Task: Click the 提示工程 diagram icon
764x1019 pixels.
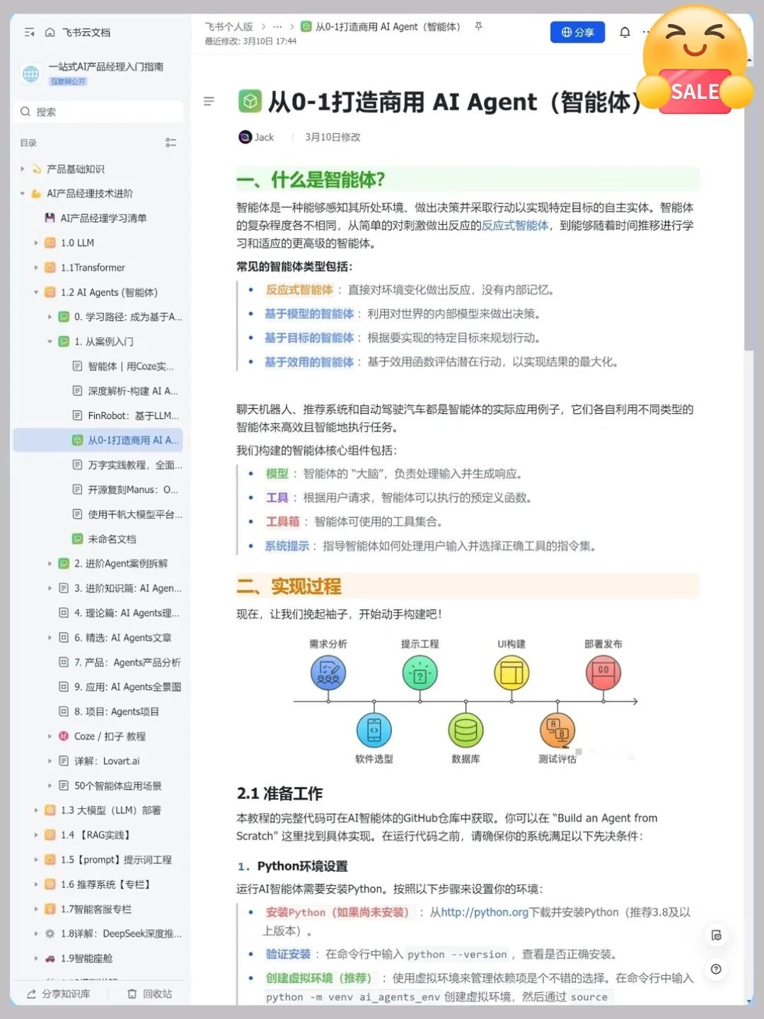Action: (419, 673)
